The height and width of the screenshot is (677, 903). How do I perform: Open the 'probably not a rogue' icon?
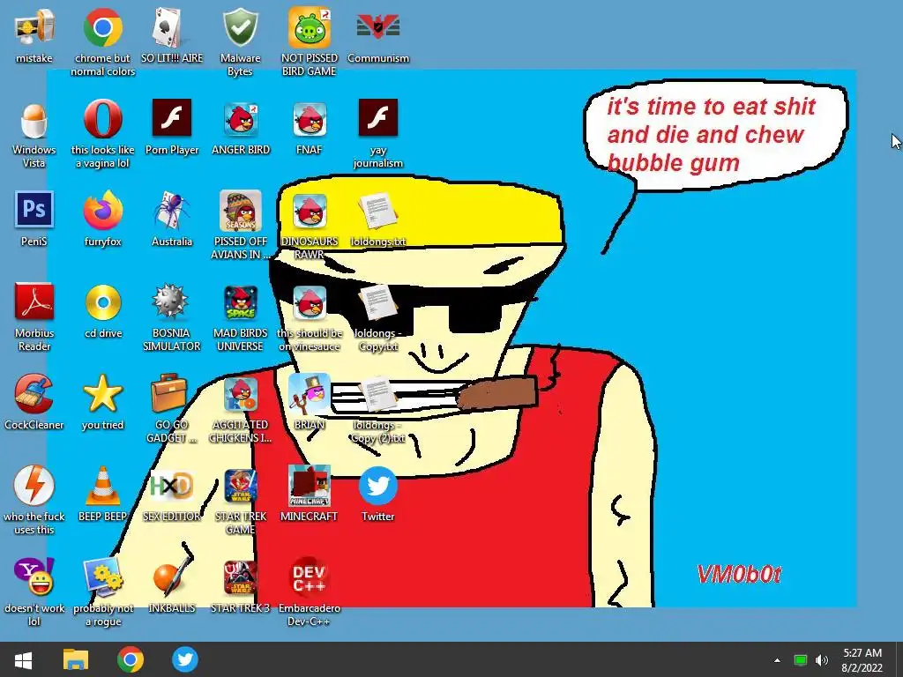click(102, 577)
